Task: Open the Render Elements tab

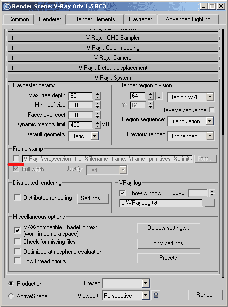Action: [94, 19]
